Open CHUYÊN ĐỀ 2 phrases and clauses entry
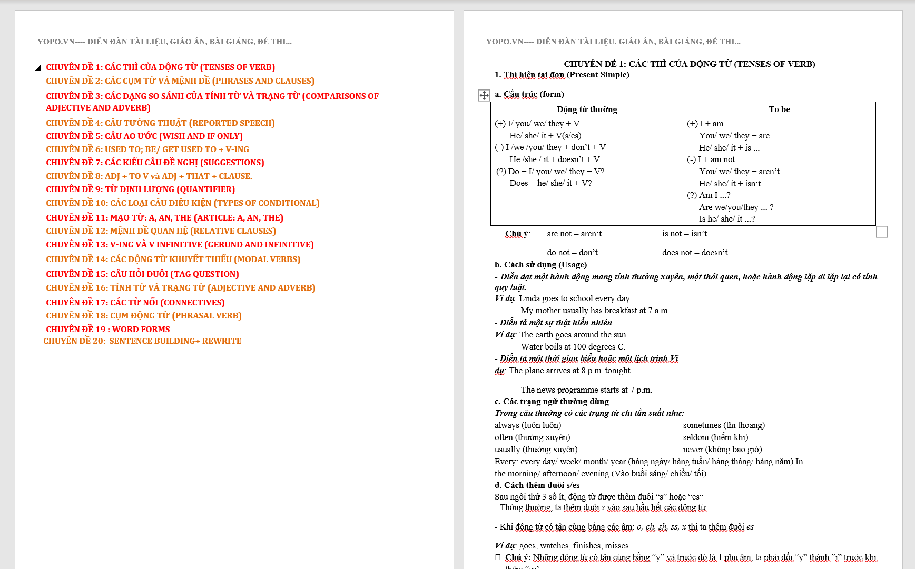This screenshot has height=569, width=915. tap(180, 81)
